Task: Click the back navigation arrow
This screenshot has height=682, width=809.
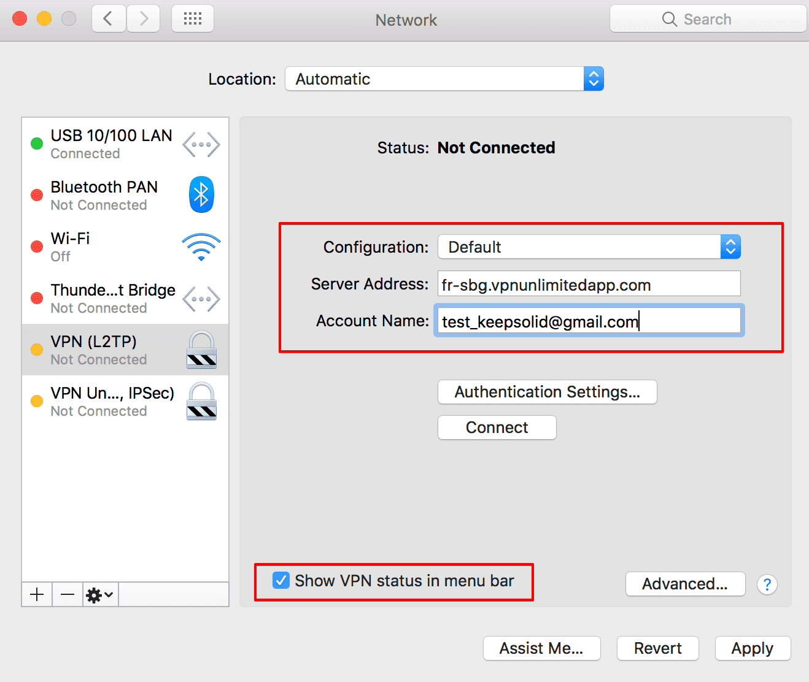Action: (109, 19)
